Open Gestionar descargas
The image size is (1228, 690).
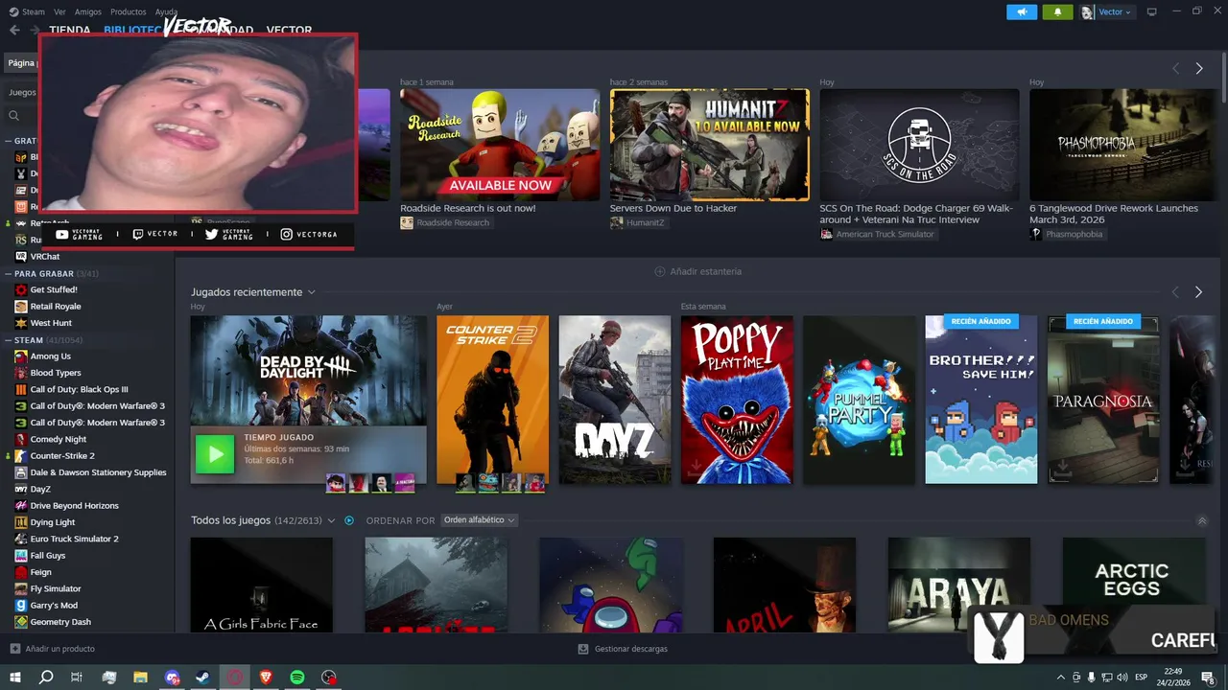click(x=623, y=649)
